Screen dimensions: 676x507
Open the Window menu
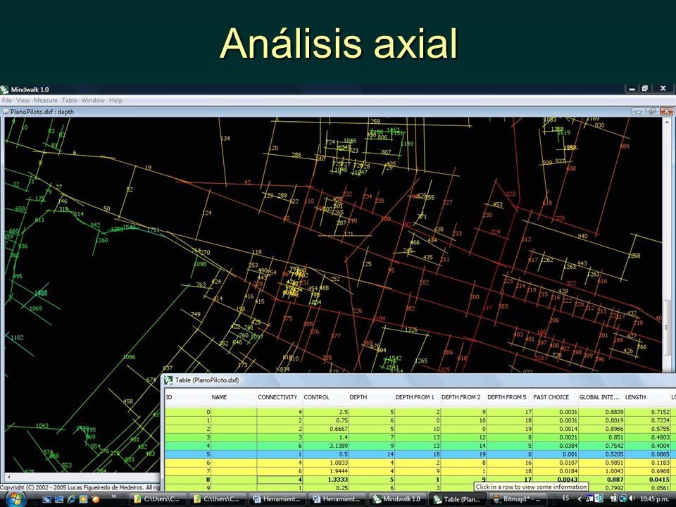(93, 100)
